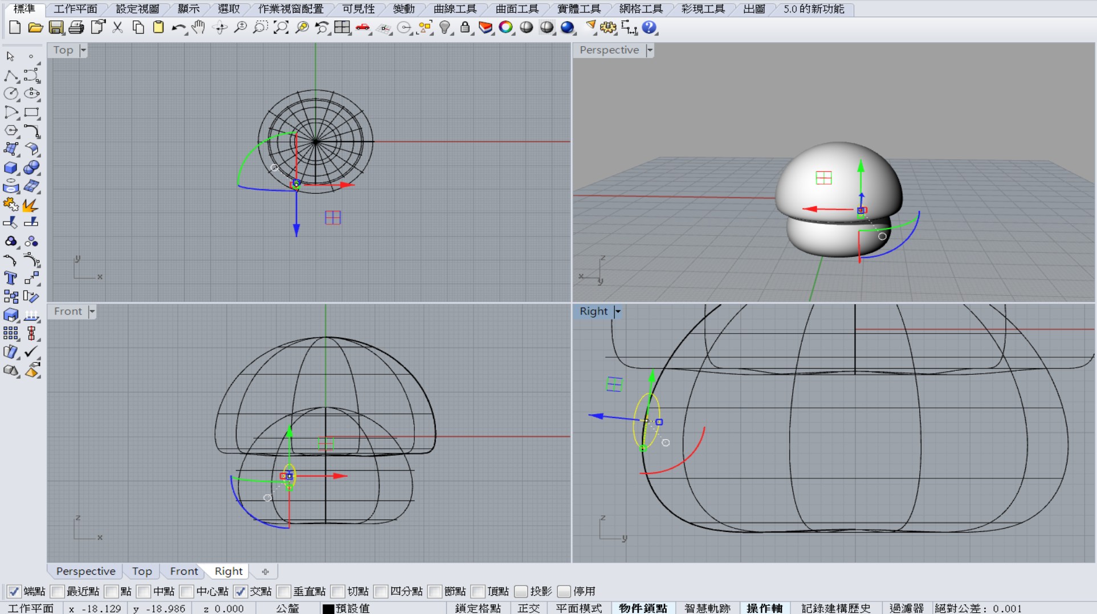Viewport: 1097px width, 614px height.
Task: Toggle 鎖定格點 grid snap button
Action: pos(478,608)
